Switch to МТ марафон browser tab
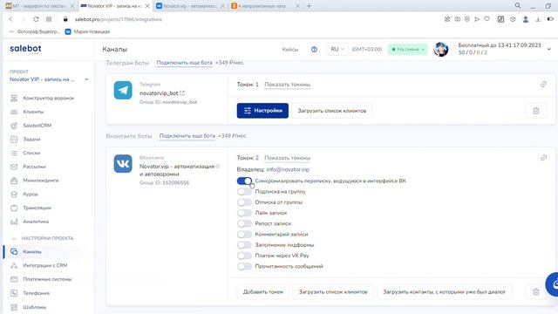The height and width of the screenshot is (314, 558). 39,6
